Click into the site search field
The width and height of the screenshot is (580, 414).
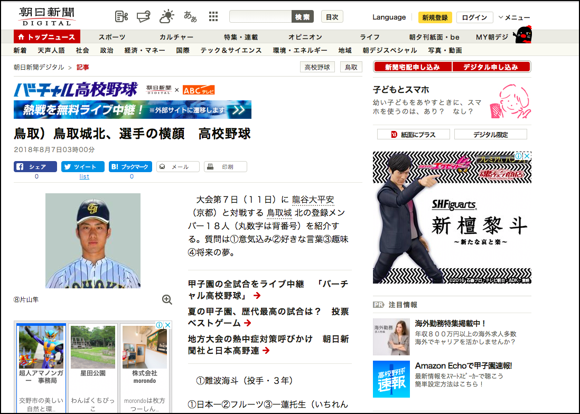tap(260, 17)
